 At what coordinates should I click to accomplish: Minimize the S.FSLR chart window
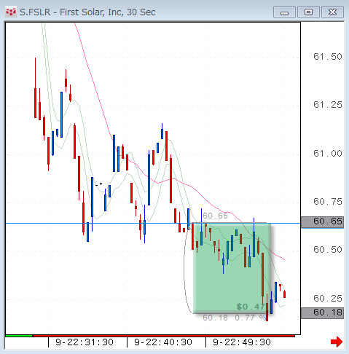tap(284, 12)
